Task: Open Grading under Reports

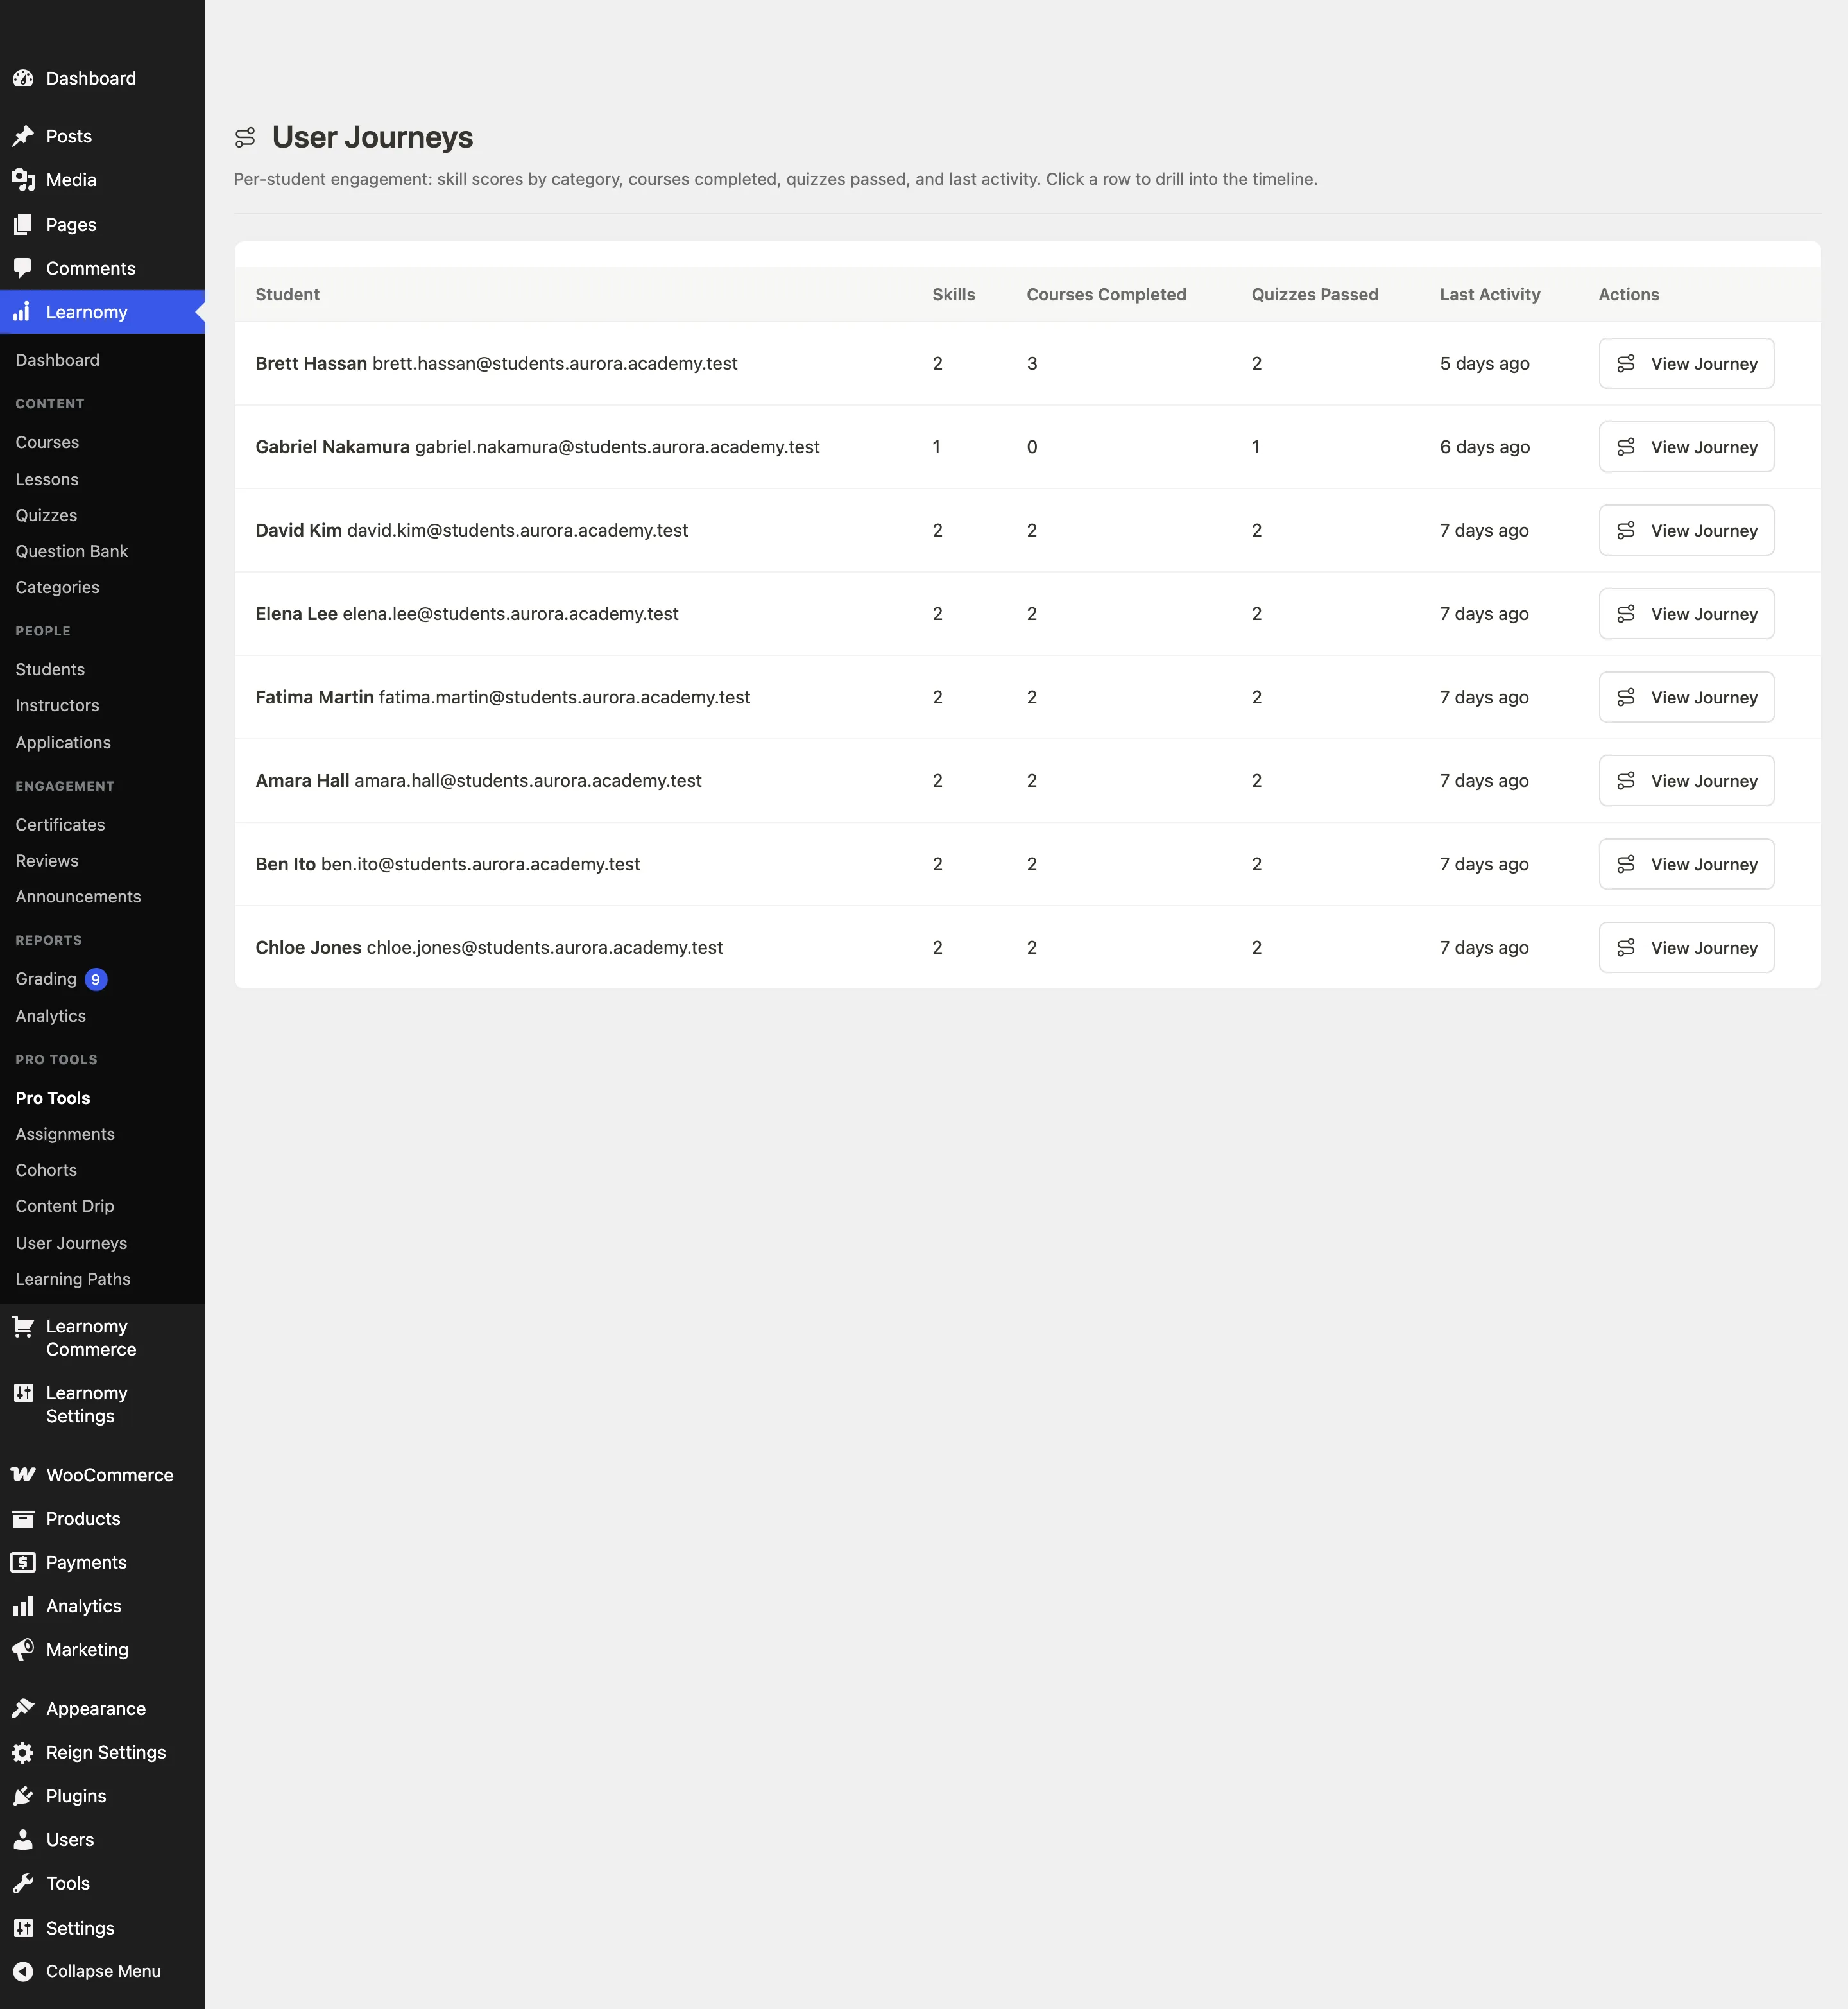Action: (x=46, y=978)
